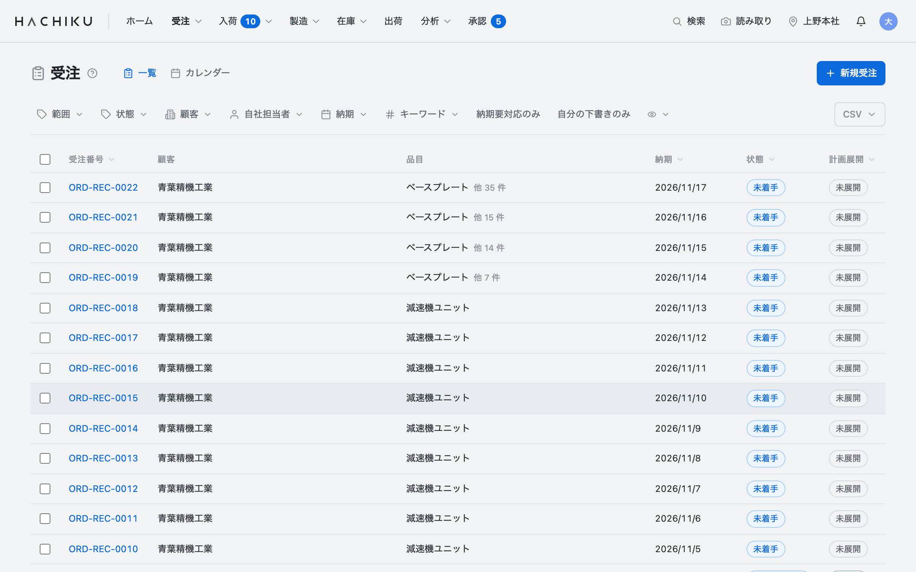
Task: Check the ORD-REC-0012 row checkbox
Action: [45, 489]
